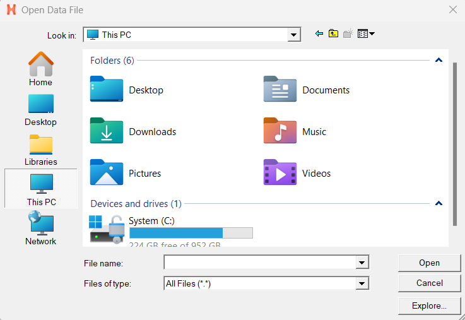Select Network in the places bar
Image resolution: width=465 pixels, height=320 pixels.
[40, 228]
